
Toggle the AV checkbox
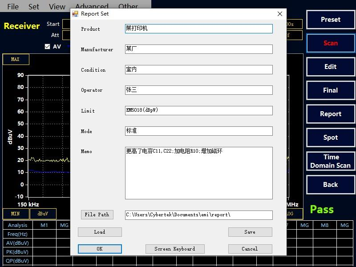(x=48, y=47)
